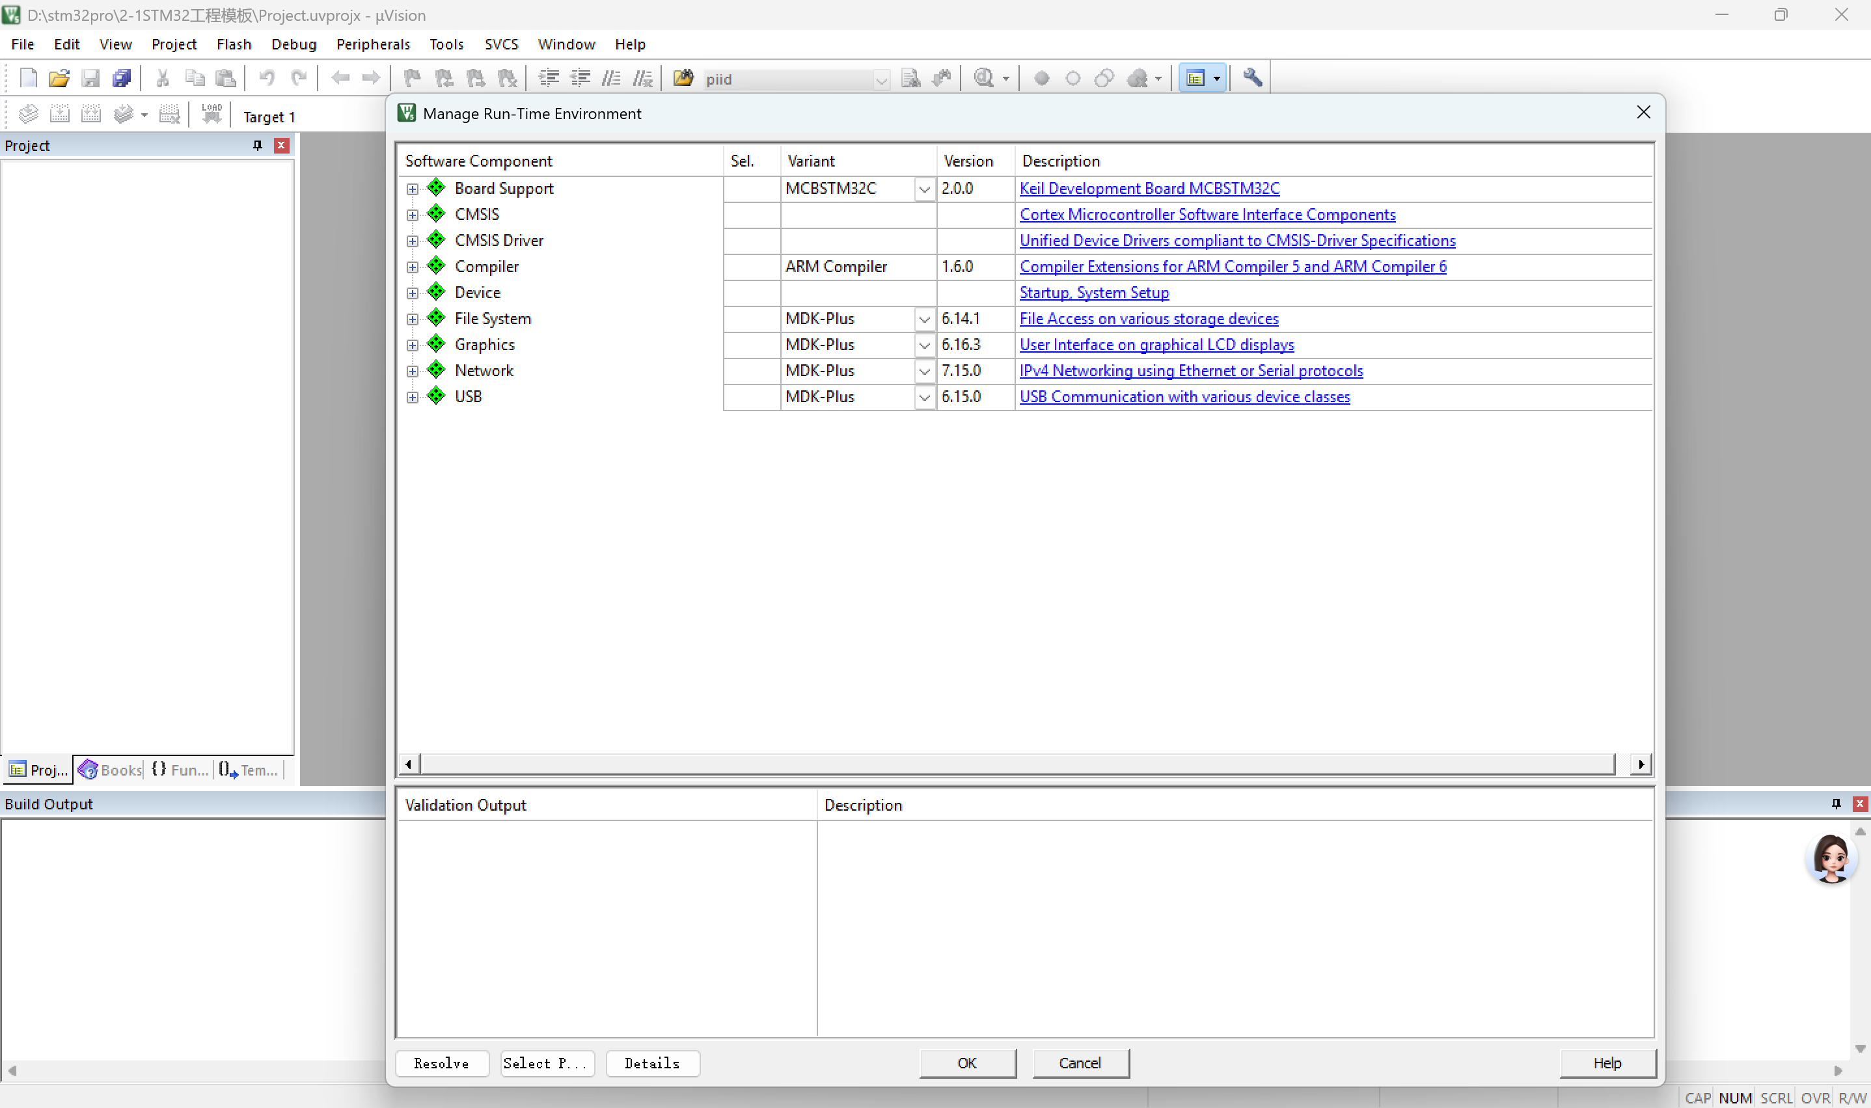Click the Navigate Backwards arrow
This screenshot has height=1108, width=1871.
pos(340,78)
